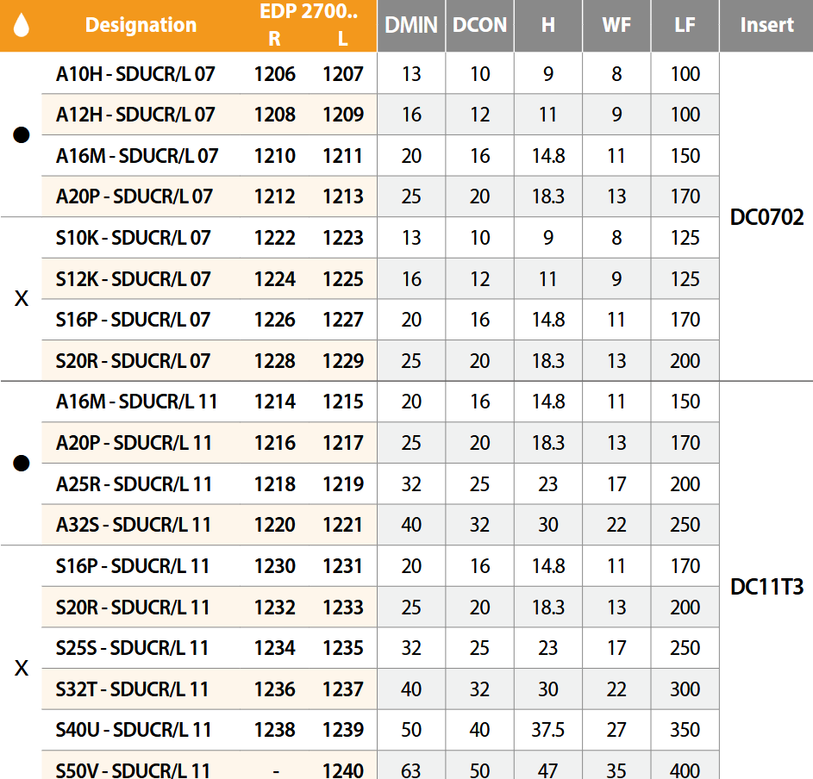Open EDP number 1206
This screenshot has height=779, width=813.
pyautogui.click(x=275, y=74)
